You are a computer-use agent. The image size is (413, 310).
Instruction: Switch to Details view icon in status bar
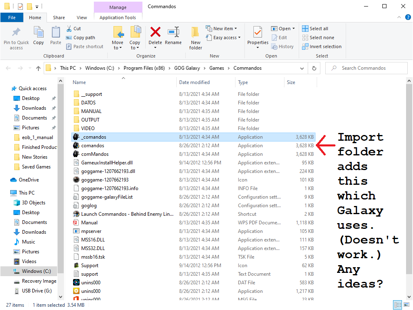[397, 305]
